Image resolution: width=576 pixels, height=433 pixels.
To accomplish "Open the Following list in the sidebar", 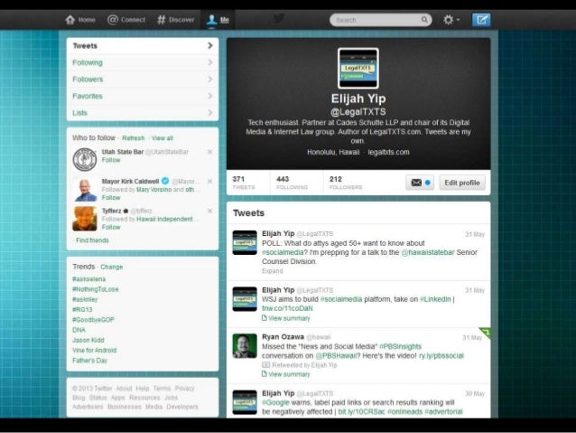I will (143, 62).
